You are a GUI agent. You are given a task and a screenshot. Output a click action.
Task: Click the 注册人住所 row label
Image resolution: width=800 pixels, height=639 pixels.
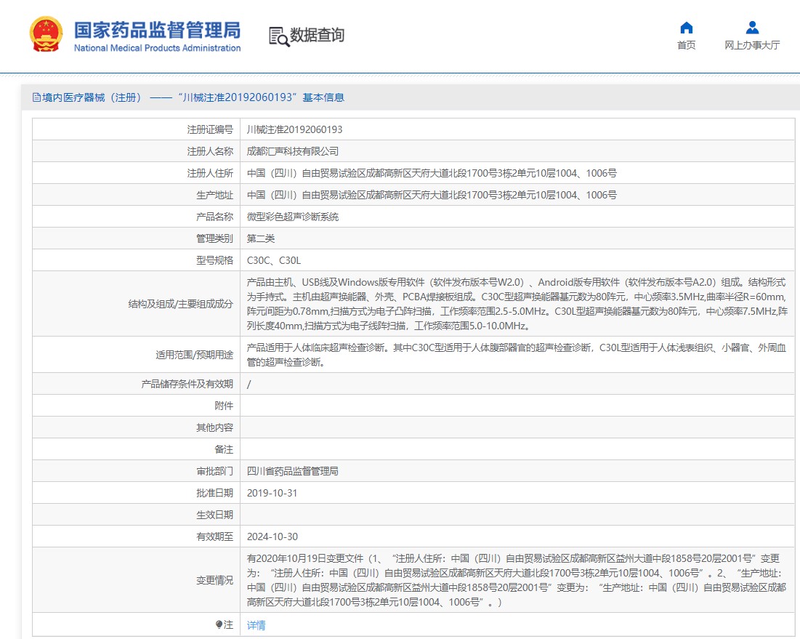[x=210, y=173]
